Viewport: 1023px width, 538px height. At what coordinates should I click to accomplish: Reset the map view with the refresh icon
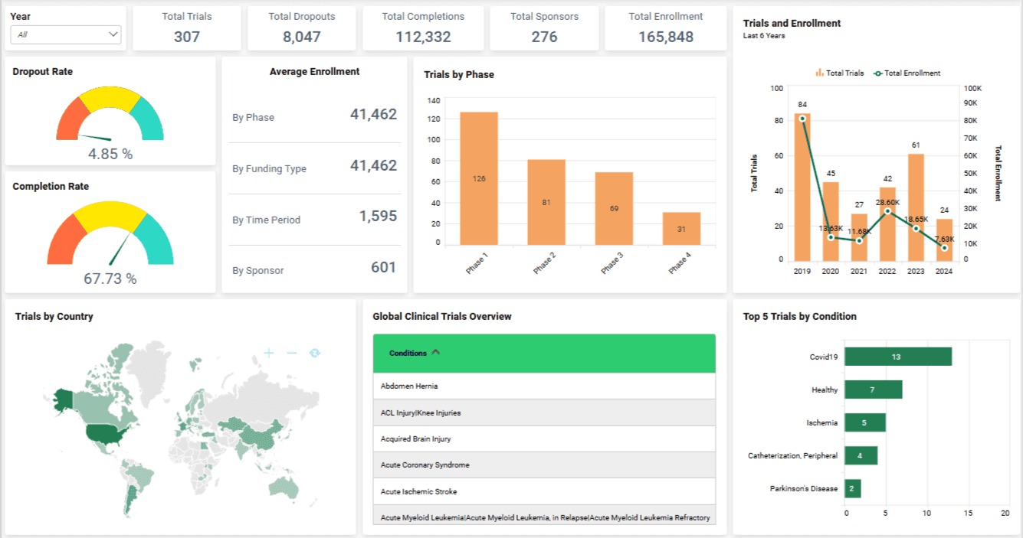point(313,353)
